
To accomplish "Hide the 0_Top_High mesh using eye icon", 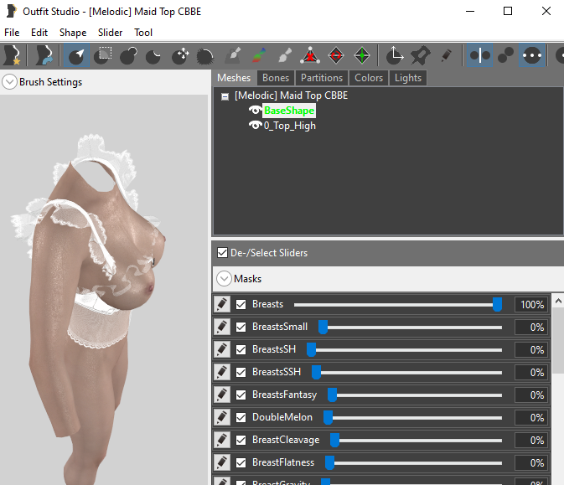I will tap(256, 126).
